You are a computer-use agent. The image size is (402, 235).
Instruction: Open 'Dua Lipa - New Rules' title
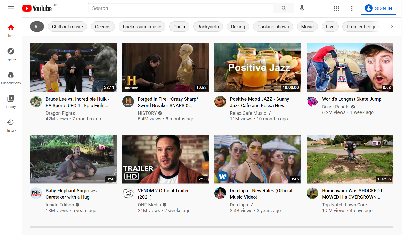point(261,194)
